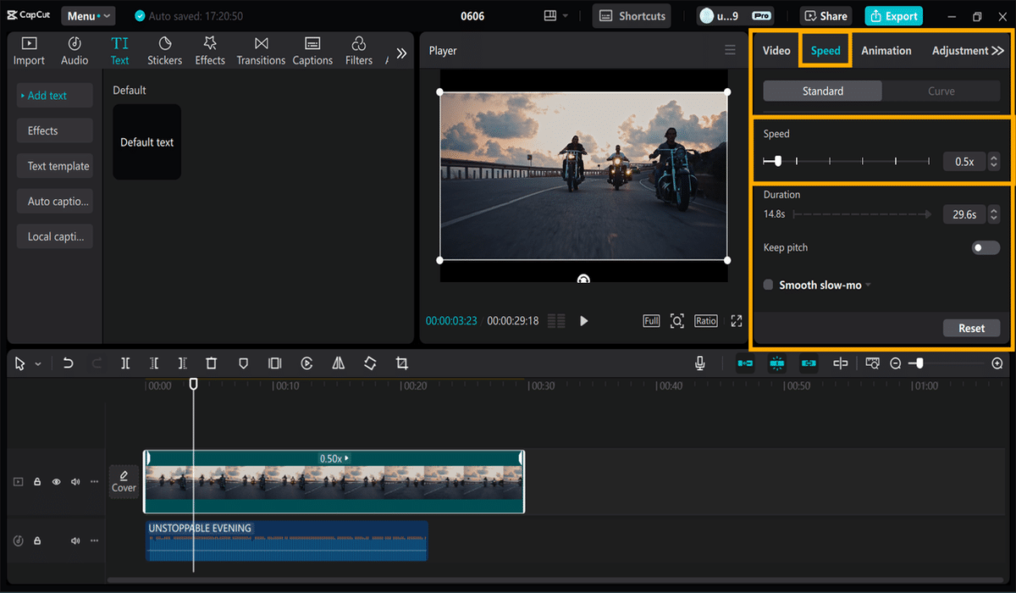Click the Rotate clip icon
The image size is (1016, 593).
[370, 363]
